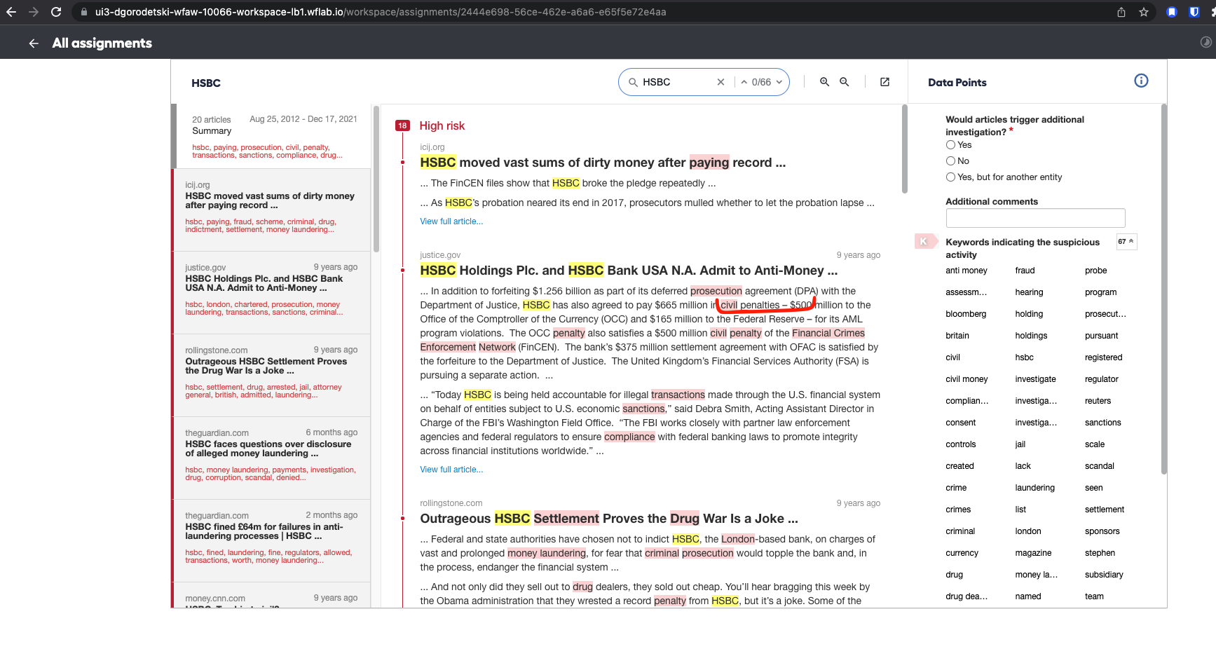1216x649 pixels.
Task: Click the 'subsidiary' keyword
Action: 1104,575
